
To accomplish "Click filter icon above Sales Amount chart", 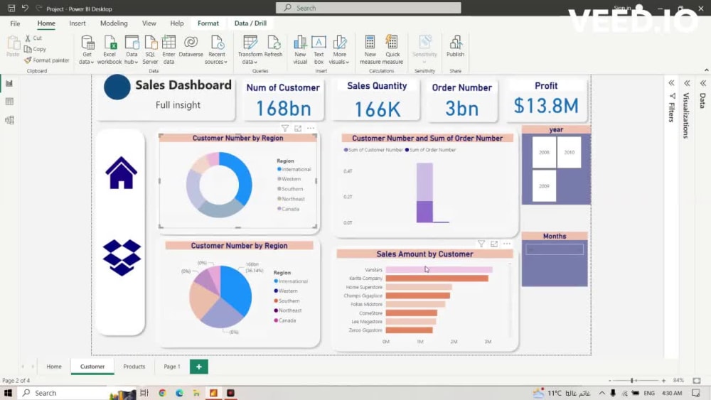I will 481,244.
